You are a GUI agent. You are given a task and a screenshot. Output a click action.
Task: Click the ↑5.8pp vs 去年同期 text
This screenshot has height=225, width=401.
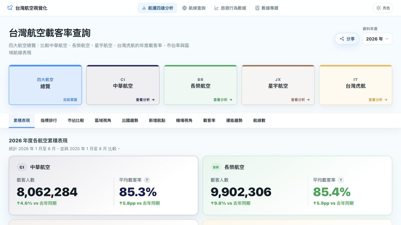click(139, 203)
